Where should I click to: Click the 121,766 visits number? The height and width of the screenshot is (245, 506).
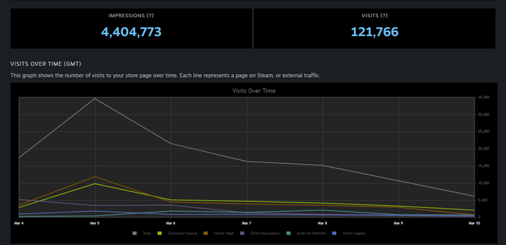tap(375, 32)
